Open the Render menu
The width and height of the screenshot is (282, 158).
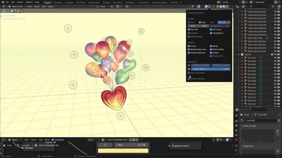tap(20, 2)
